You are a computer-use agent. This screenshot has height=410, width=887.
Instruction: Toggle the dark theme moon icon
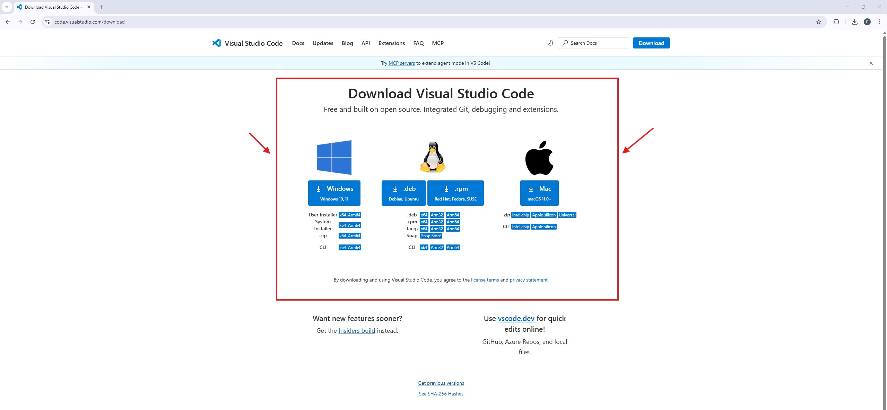550,43
